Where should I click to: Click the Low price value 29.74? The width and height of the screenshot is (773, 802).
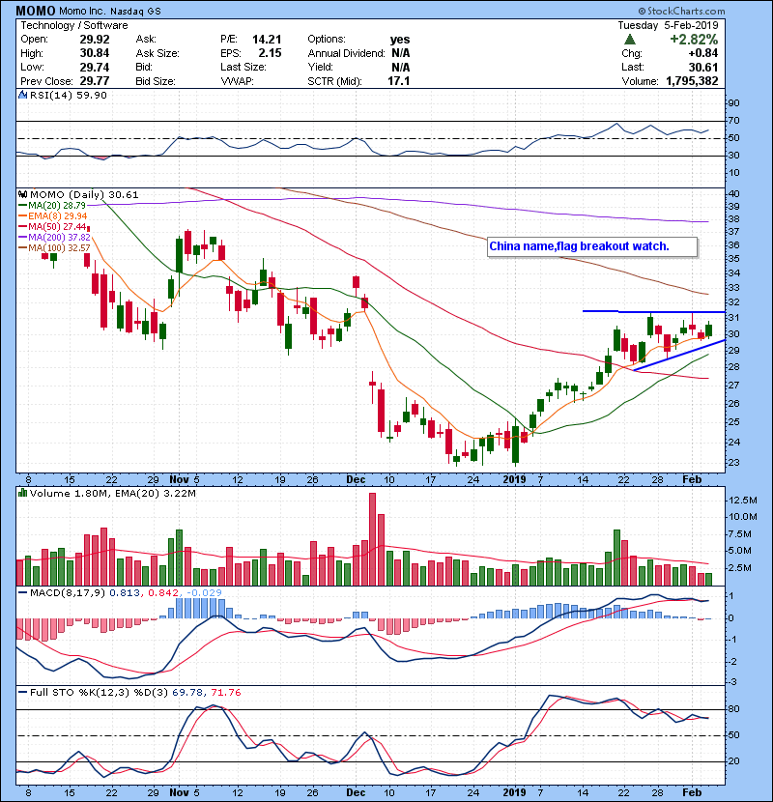pos(95,67)
